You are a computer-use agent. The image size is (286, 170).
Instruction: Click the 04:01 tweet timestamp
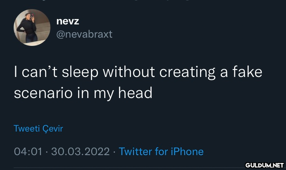28,151
